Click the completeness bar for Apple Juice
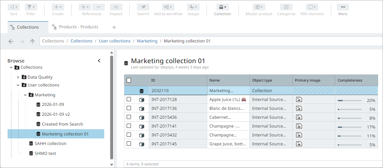The image size is (383, 168). coord(349,101)
